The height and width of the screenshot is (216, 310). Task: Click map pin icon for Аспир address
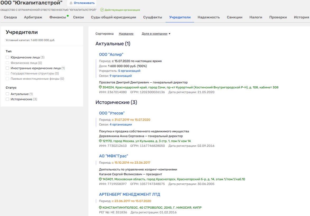click(100, 87)
